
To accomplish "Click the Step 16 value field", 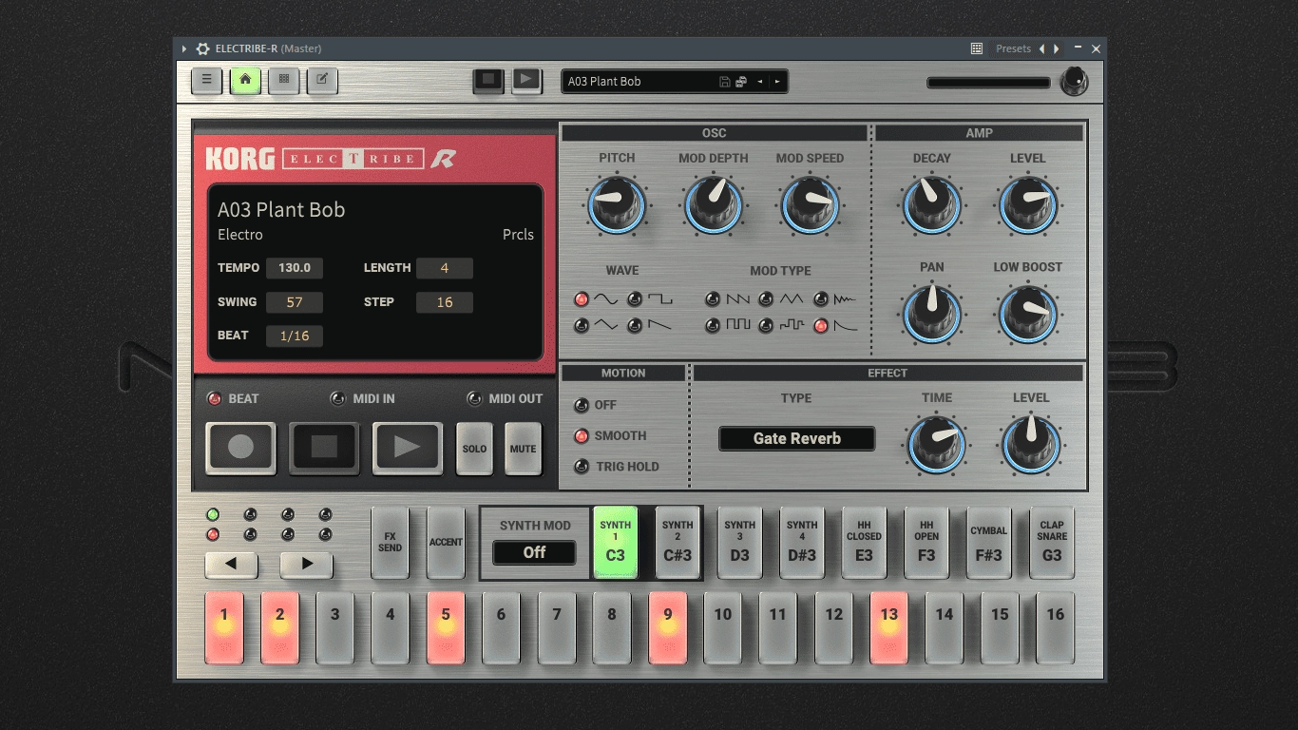I will click(445, 302).
